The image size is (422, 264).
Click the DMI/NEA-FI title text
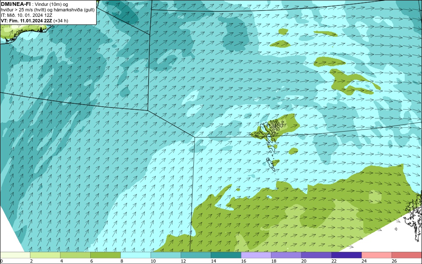[x=16, y=4]
